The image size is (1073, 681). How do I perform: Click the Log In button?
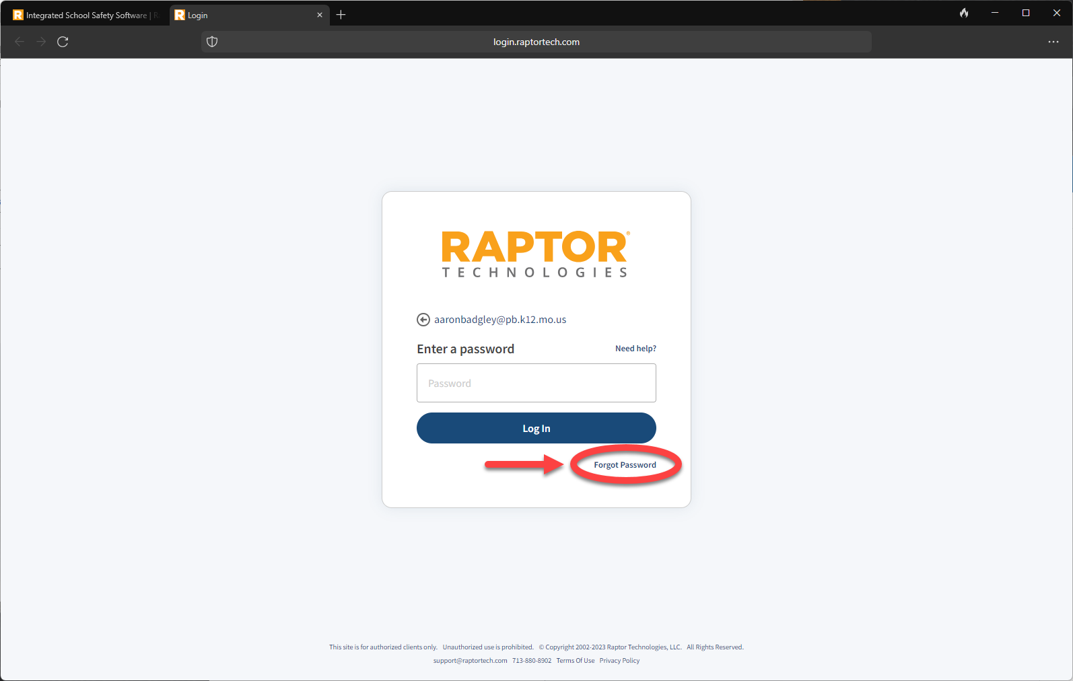(x=536, y=428)
